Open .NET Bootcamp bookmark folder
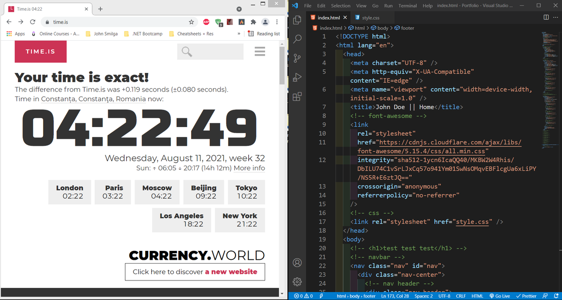The width and height of the screenshot is (562, 300). (x=142, y=34)
